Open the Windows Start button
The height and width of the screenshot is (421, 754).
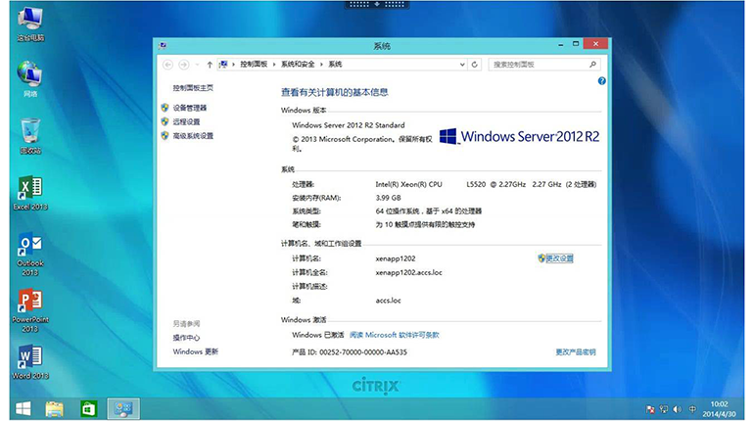[24, 409]
